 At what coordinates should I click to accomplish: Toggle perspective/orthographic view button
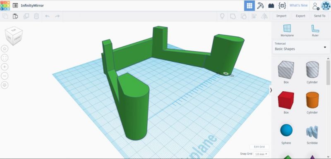[x=5, y=85]
